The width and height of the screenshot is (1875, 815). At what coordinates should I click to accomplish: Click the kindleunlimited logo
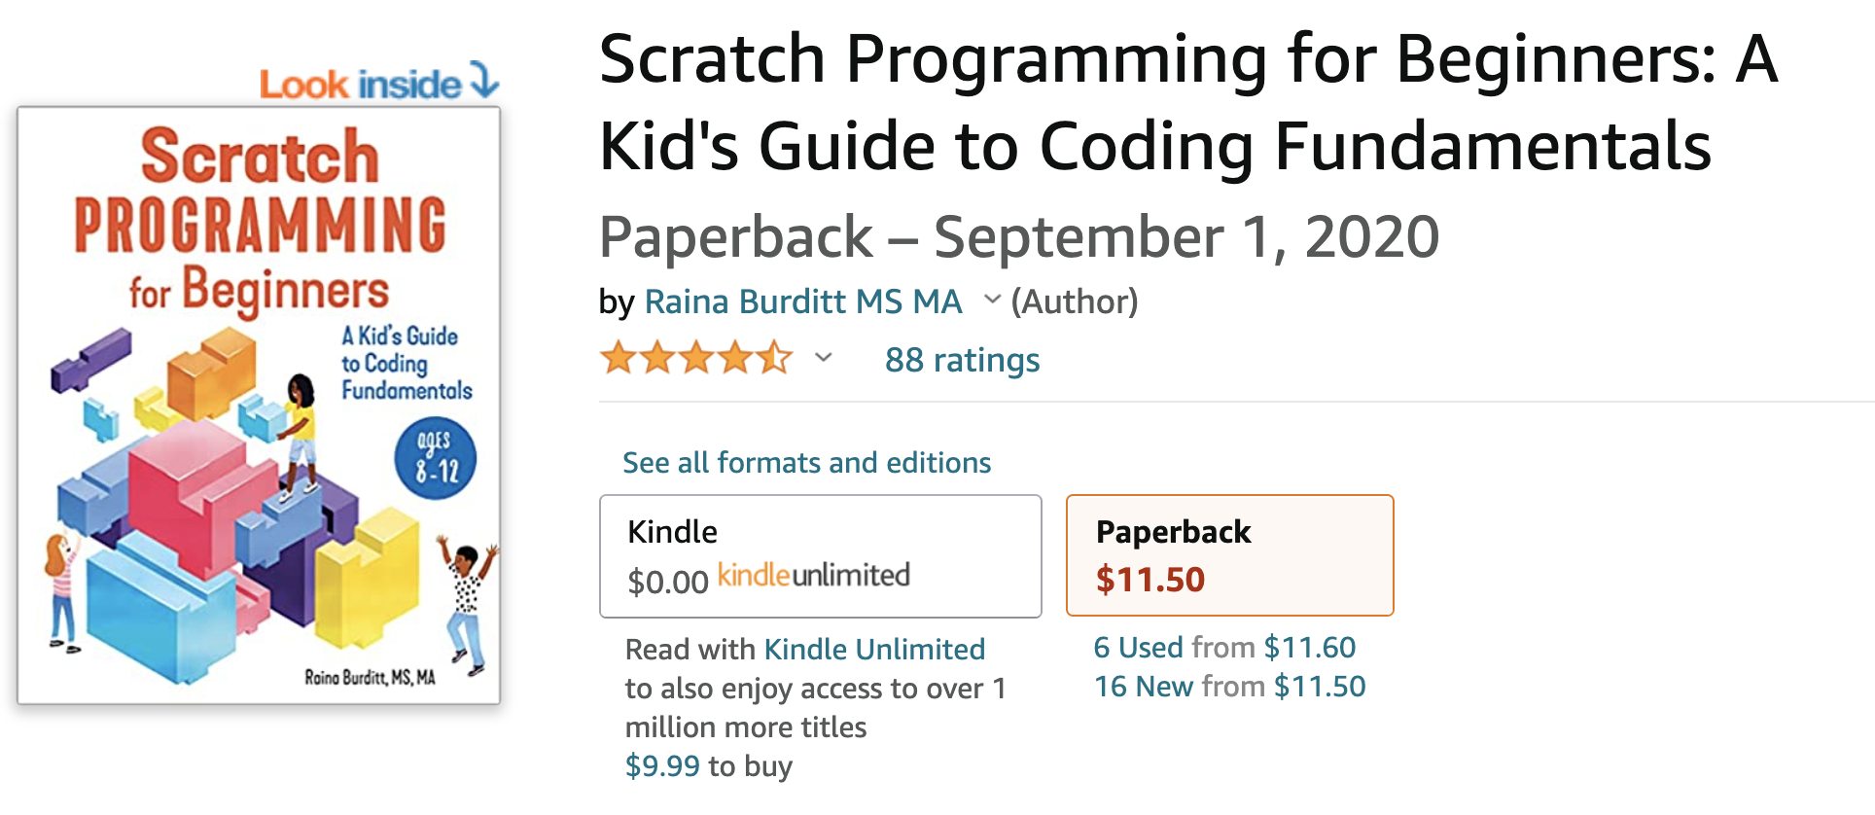click(x=814, y=576)
